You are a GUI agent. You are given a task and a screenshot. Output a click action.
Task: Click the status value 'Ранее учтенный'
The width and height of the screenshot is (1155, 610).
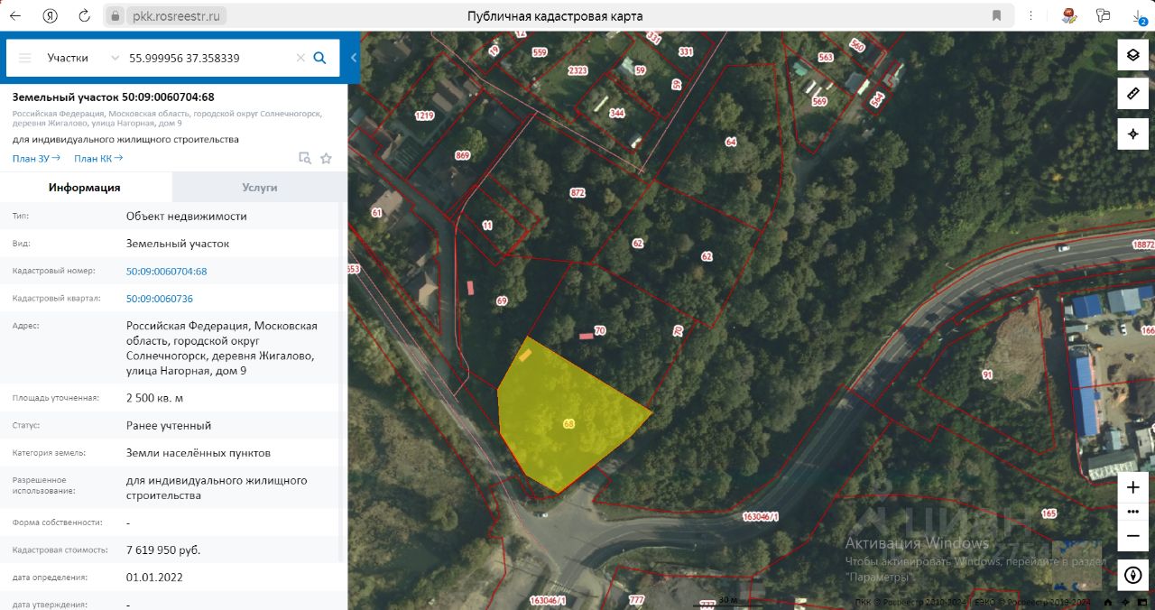click(169, 425)
